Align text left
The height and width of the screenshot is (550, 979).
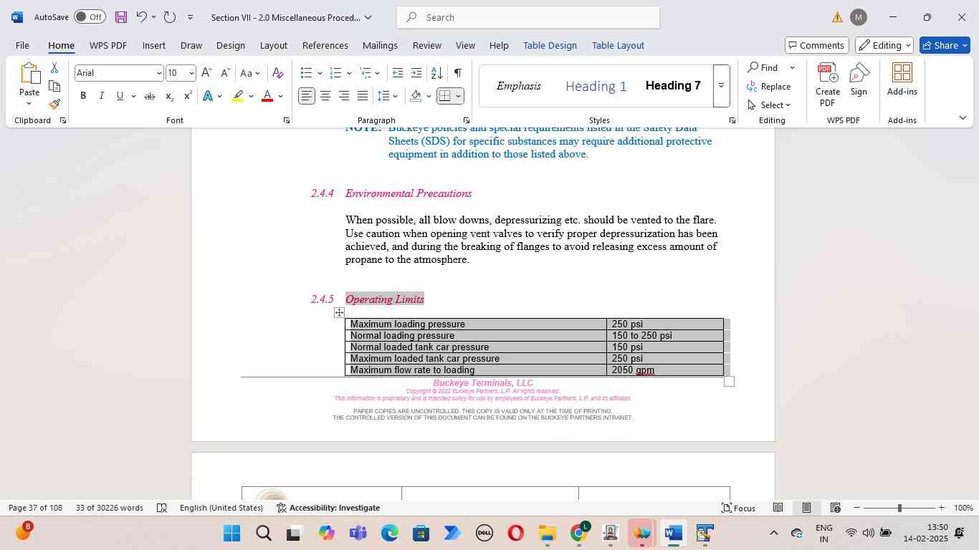tap(307, 96)
